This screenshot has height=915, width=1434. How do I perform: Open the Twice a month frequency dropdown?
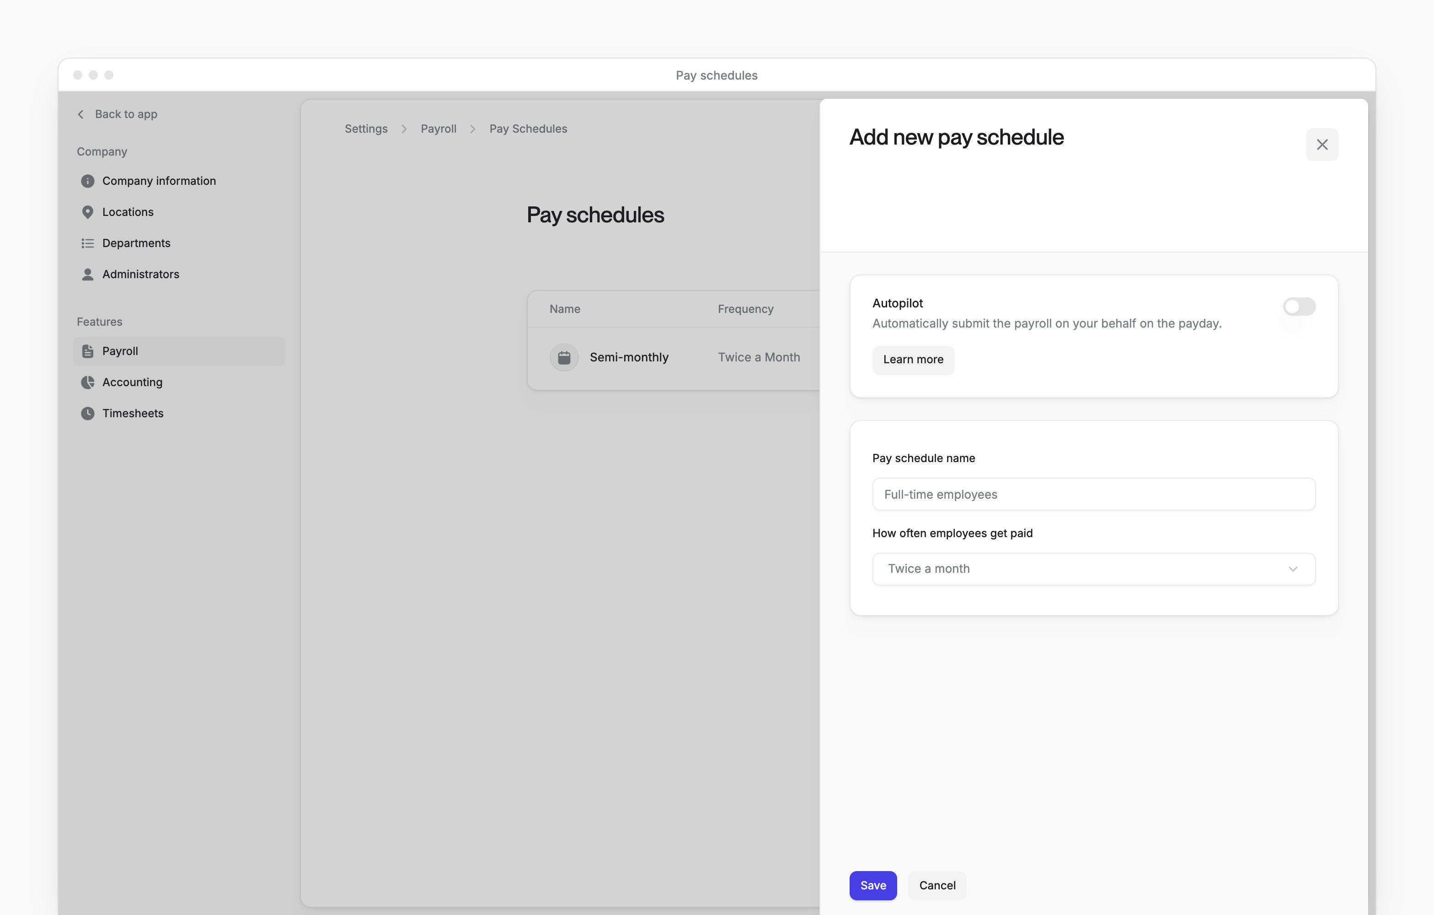pos(1093,569)
